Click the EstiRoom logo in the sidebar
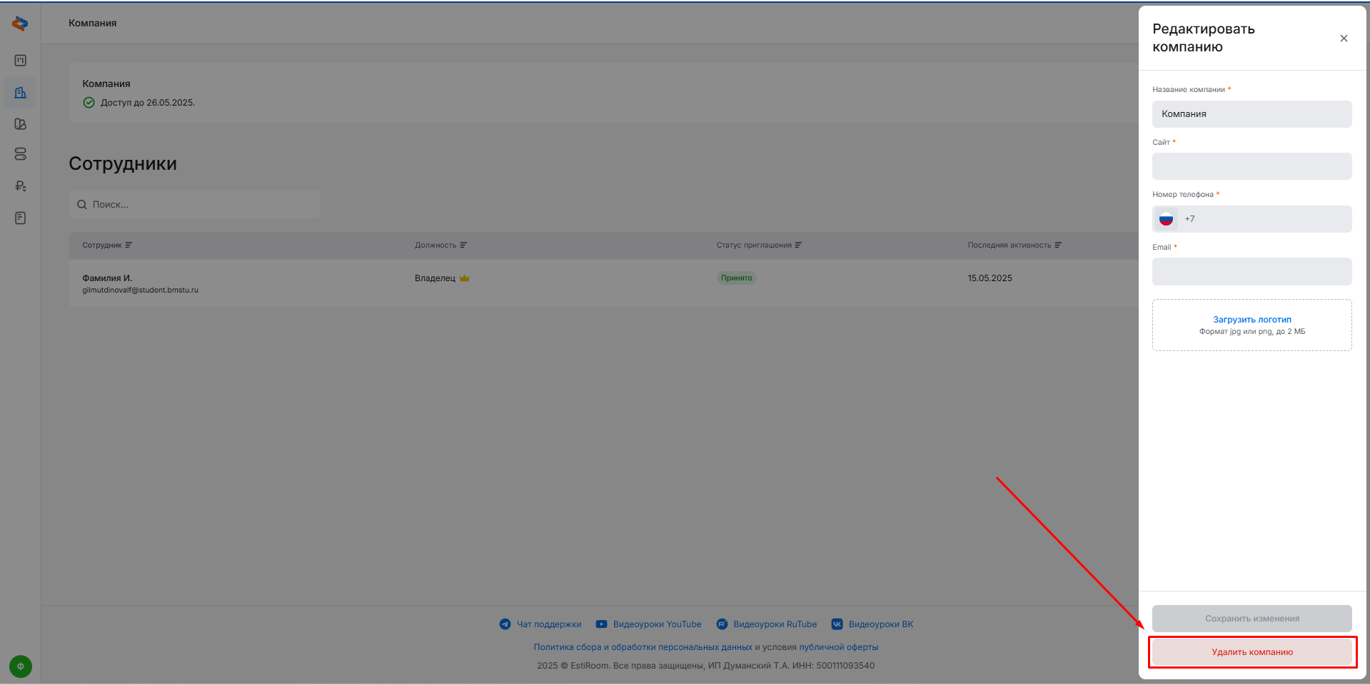The image size is (1370, 685). point(20,24)
